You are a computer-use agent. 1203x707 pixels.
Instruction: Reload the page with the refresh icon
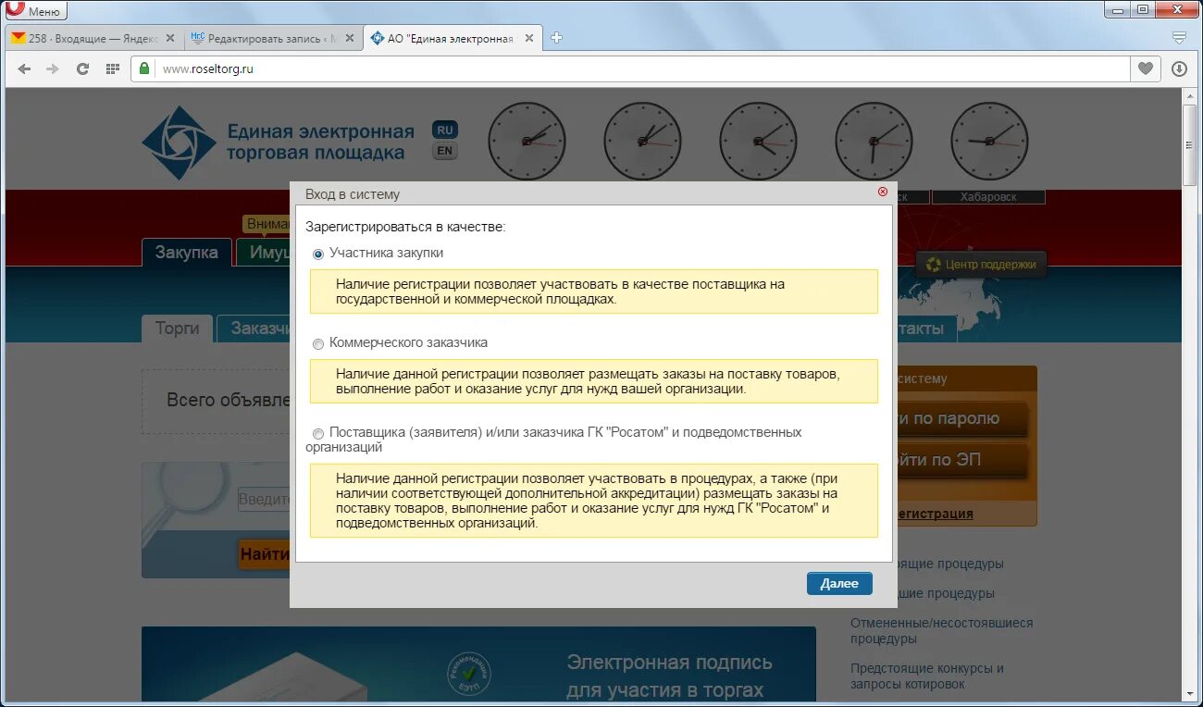point(82,68)
